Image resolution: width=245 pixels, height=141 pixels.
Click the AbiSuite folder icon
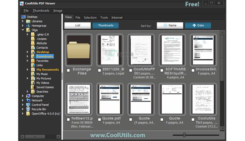click(33, 43)
